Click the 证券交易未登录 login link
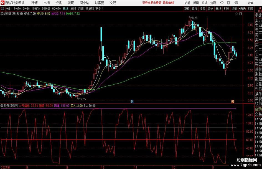Image resolution: width=262 pixels, height=169 pixels. (x=152, y=3)
